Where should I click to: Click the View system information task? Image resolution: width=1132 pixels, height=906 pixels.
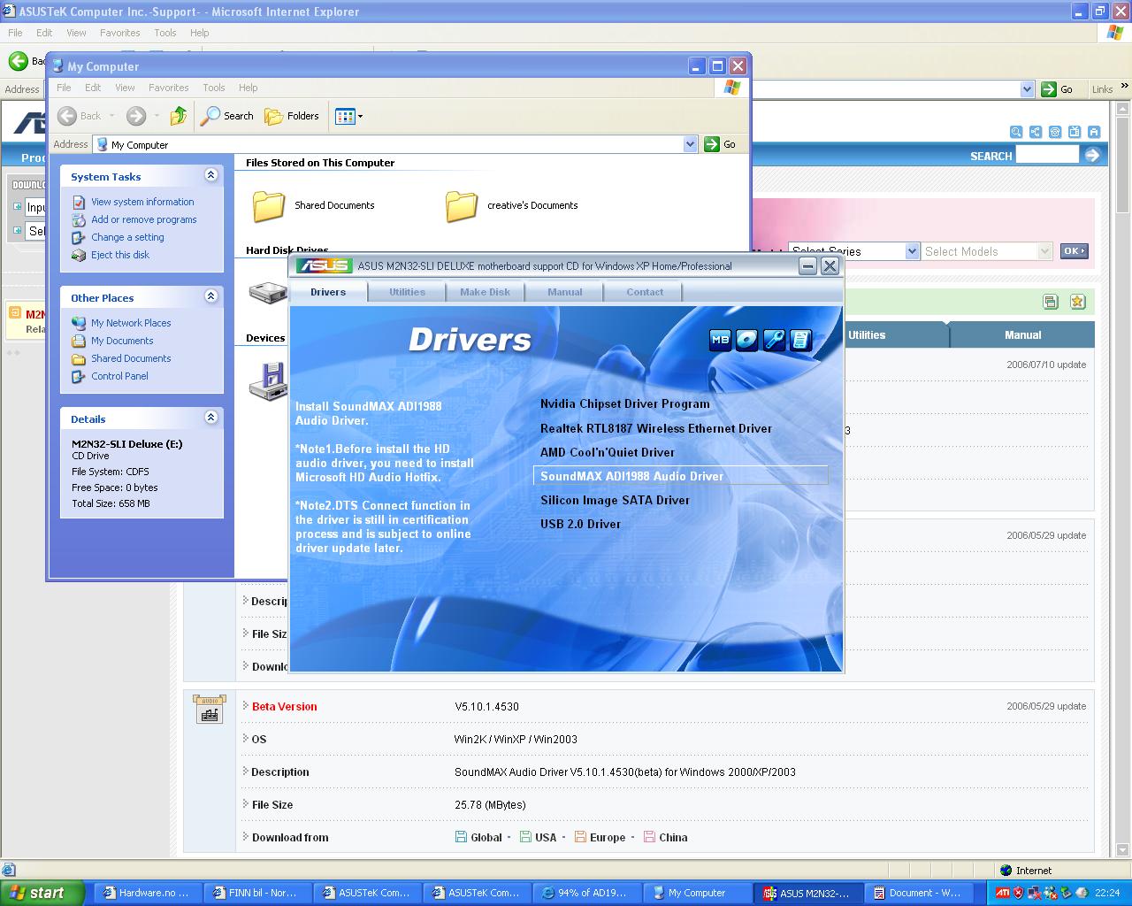[142, 202]
